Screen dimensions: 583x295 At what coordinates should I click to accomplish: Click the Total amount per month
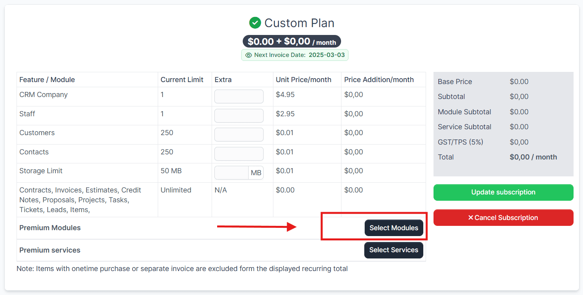533,157
